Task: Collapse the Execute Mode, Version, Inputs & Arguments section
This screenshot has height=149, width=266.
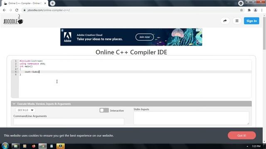Action: [131, 104]
